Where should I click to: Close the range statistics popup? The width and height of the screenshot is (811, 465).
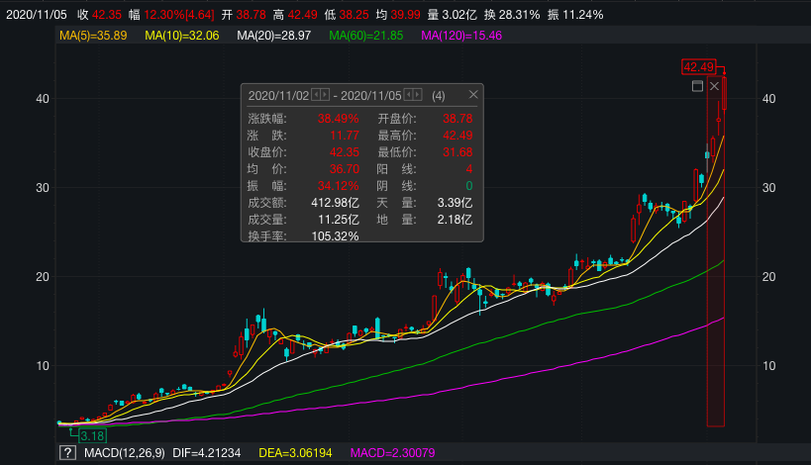(473, 95)
